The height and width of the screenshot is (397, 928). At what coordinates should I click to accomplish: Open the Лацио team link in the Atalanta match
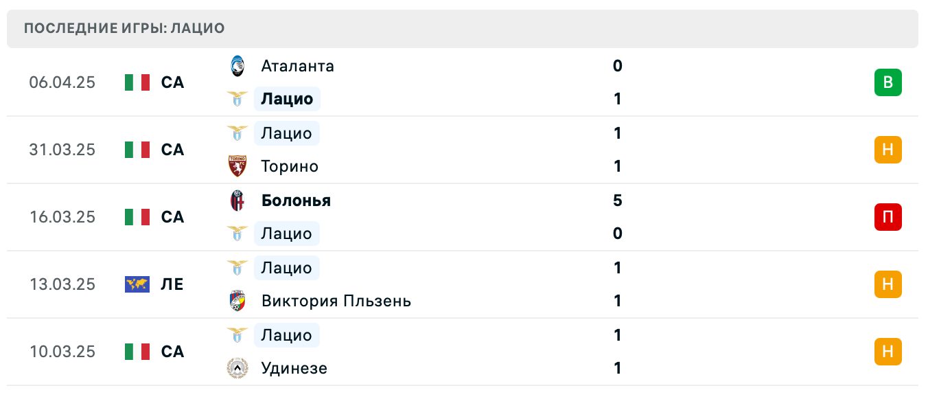pos(287,99)
